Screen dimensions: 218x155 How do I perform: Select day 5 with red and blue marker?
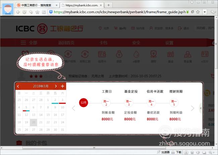point(26,108)
